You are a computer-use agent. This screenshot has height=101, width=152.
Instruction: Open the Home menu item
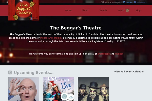[68, 10]
